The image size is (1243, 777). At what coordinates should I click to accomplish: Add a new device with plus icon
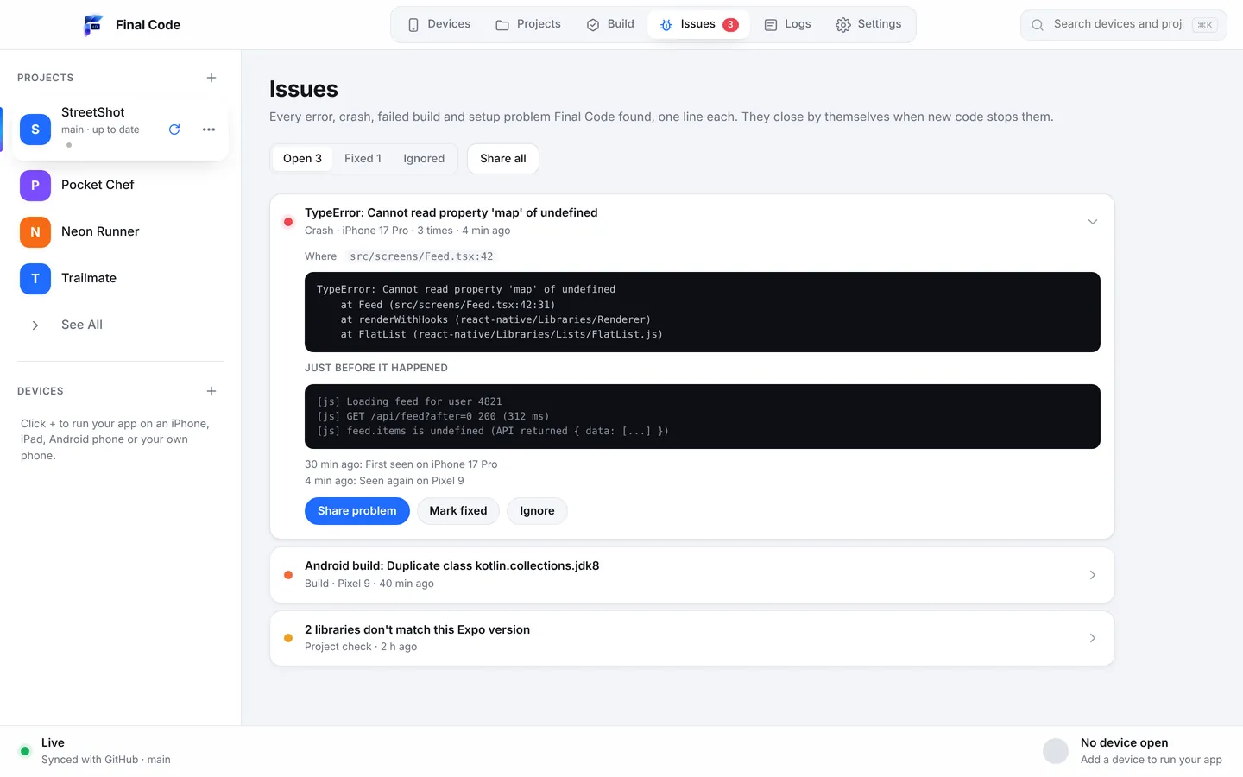click(x=211, y=391)
